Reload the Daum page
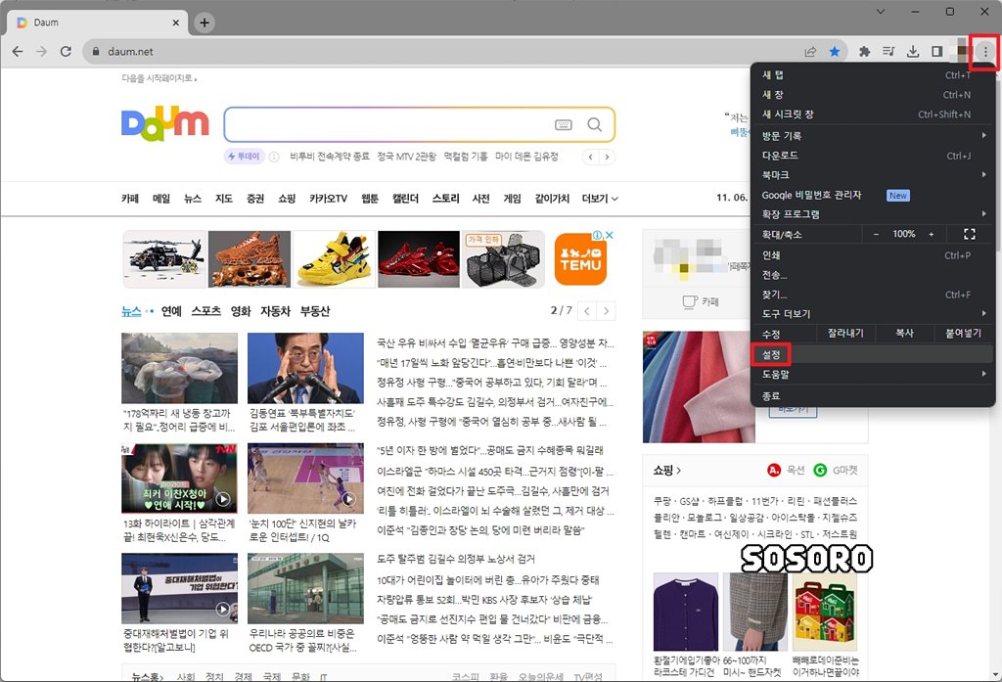The image size is (1002, 682). click(x=66, y=51)
